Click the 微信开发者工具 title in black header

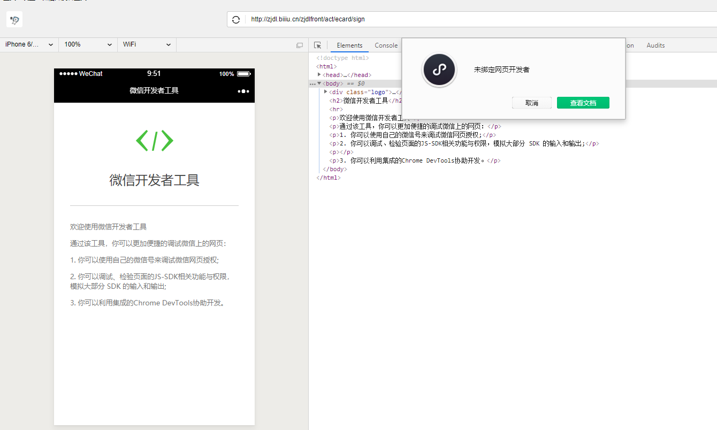tap(154, 91)
